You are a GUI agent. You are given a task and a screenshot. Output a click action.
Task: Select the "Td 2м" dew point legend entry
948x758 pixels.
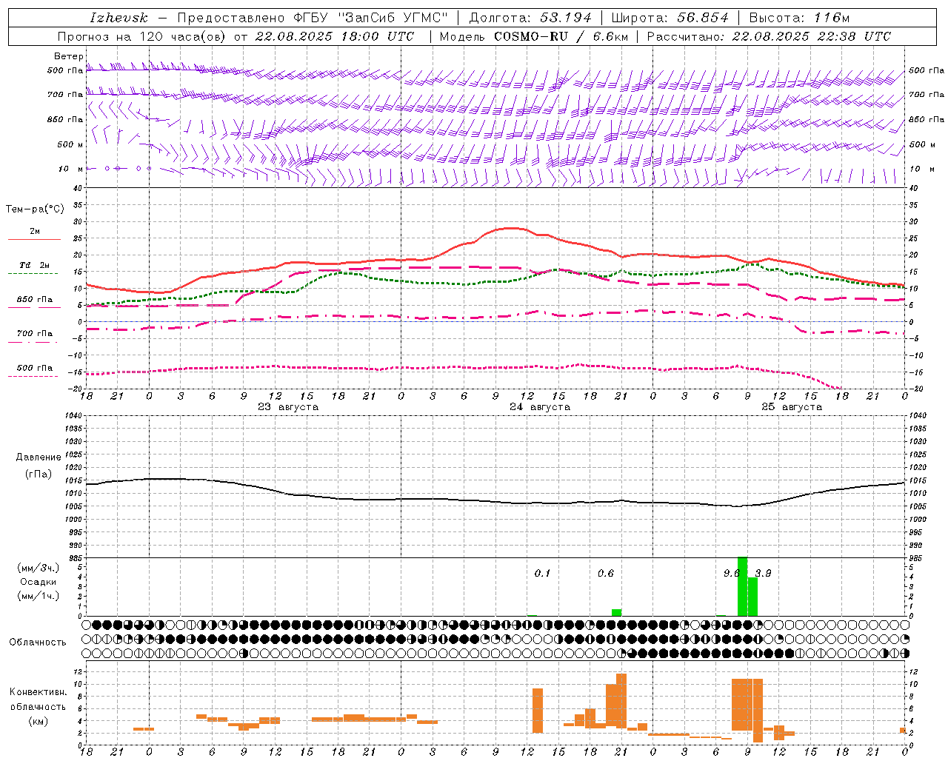[34, 265]
